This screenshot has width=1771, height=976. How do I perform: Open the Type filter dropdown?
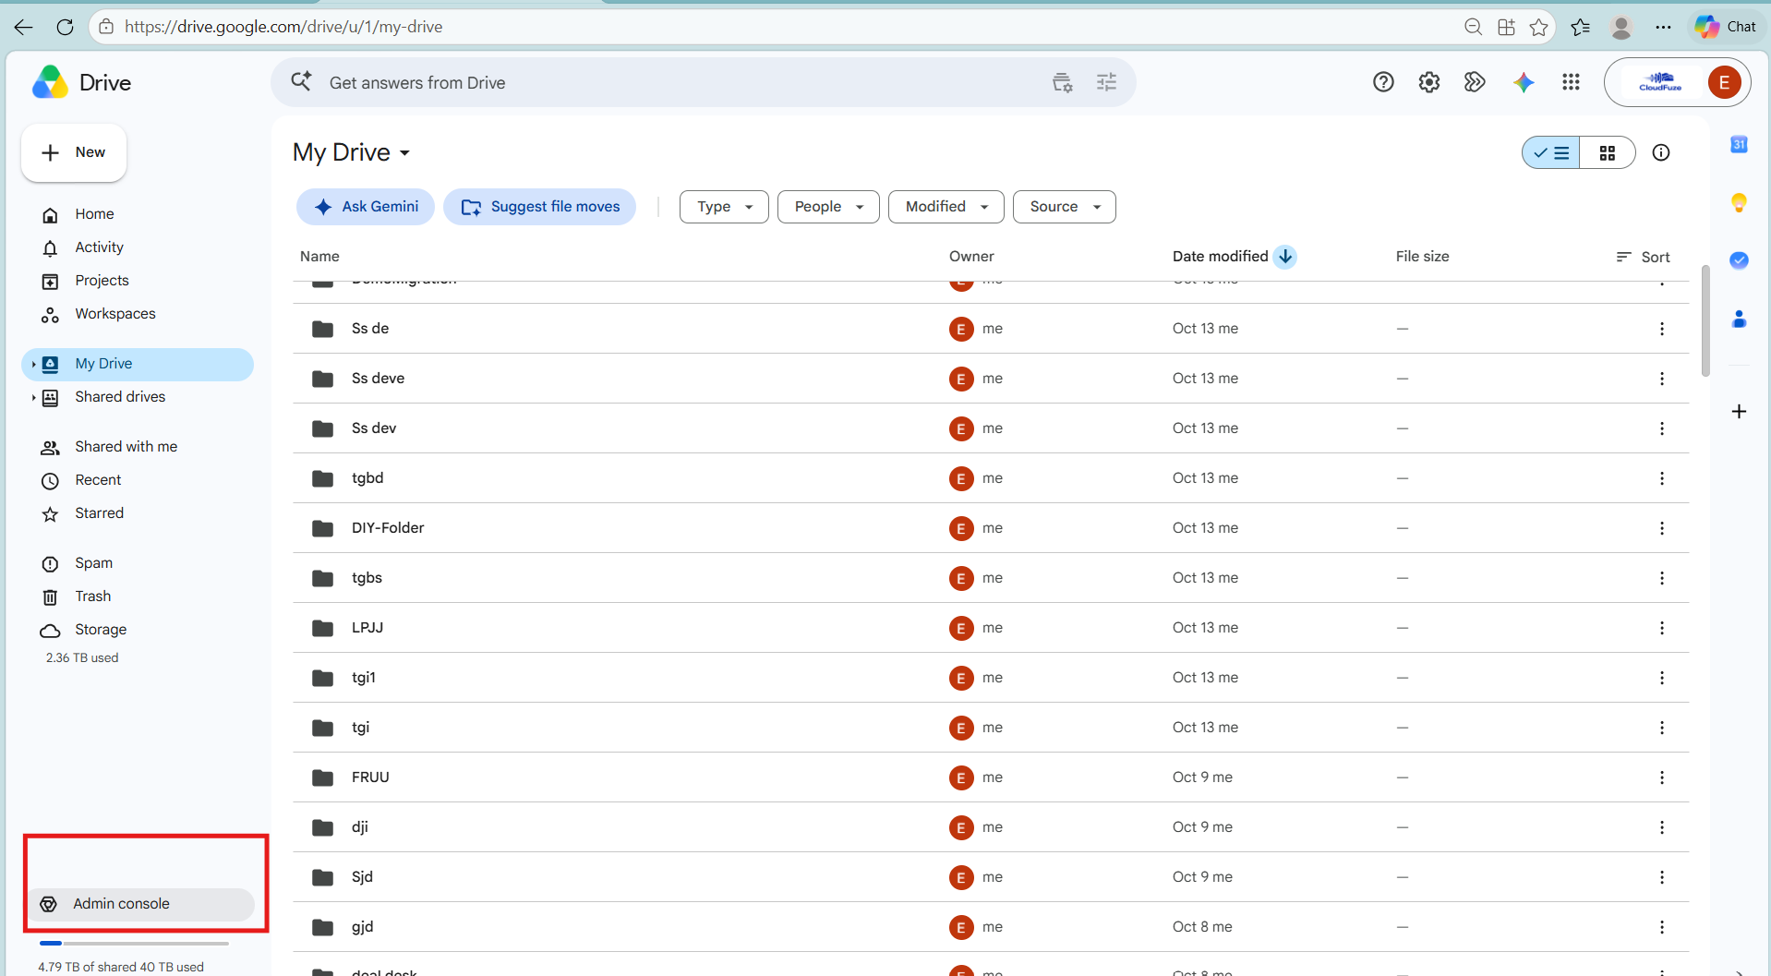tap(724, 207)
